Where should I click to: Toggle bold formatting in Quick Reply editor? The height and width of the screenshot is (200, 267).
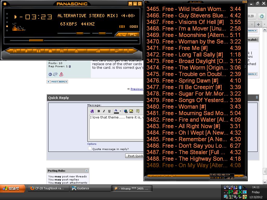[99, 111]
